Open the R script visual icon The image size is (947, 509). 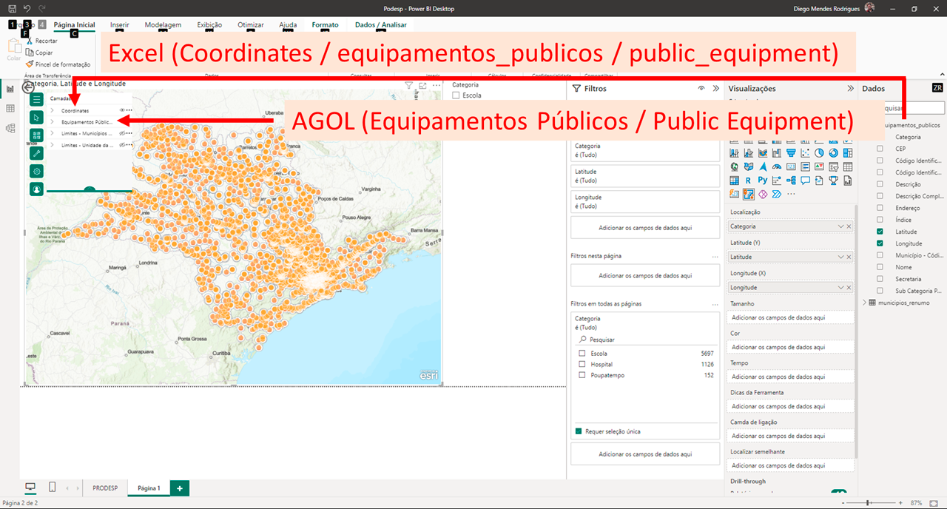pyautogui.click(x=749, y=180)
